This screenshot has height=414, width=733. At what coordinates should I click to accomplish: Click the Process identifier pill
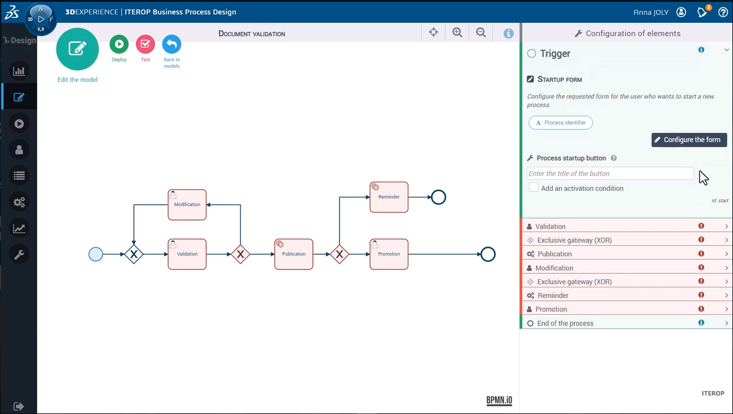click(x=561, y=123)
